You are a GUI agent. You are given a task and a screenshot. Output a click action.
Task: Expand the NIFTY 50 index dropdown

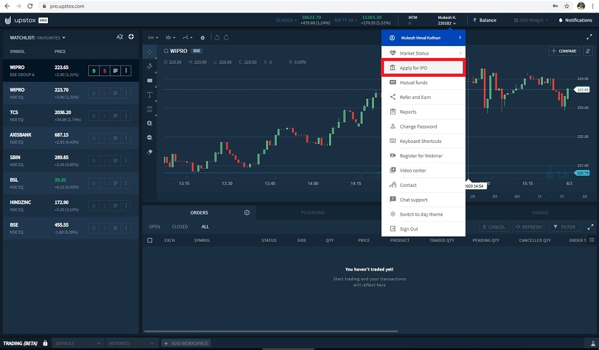[346, 20]
